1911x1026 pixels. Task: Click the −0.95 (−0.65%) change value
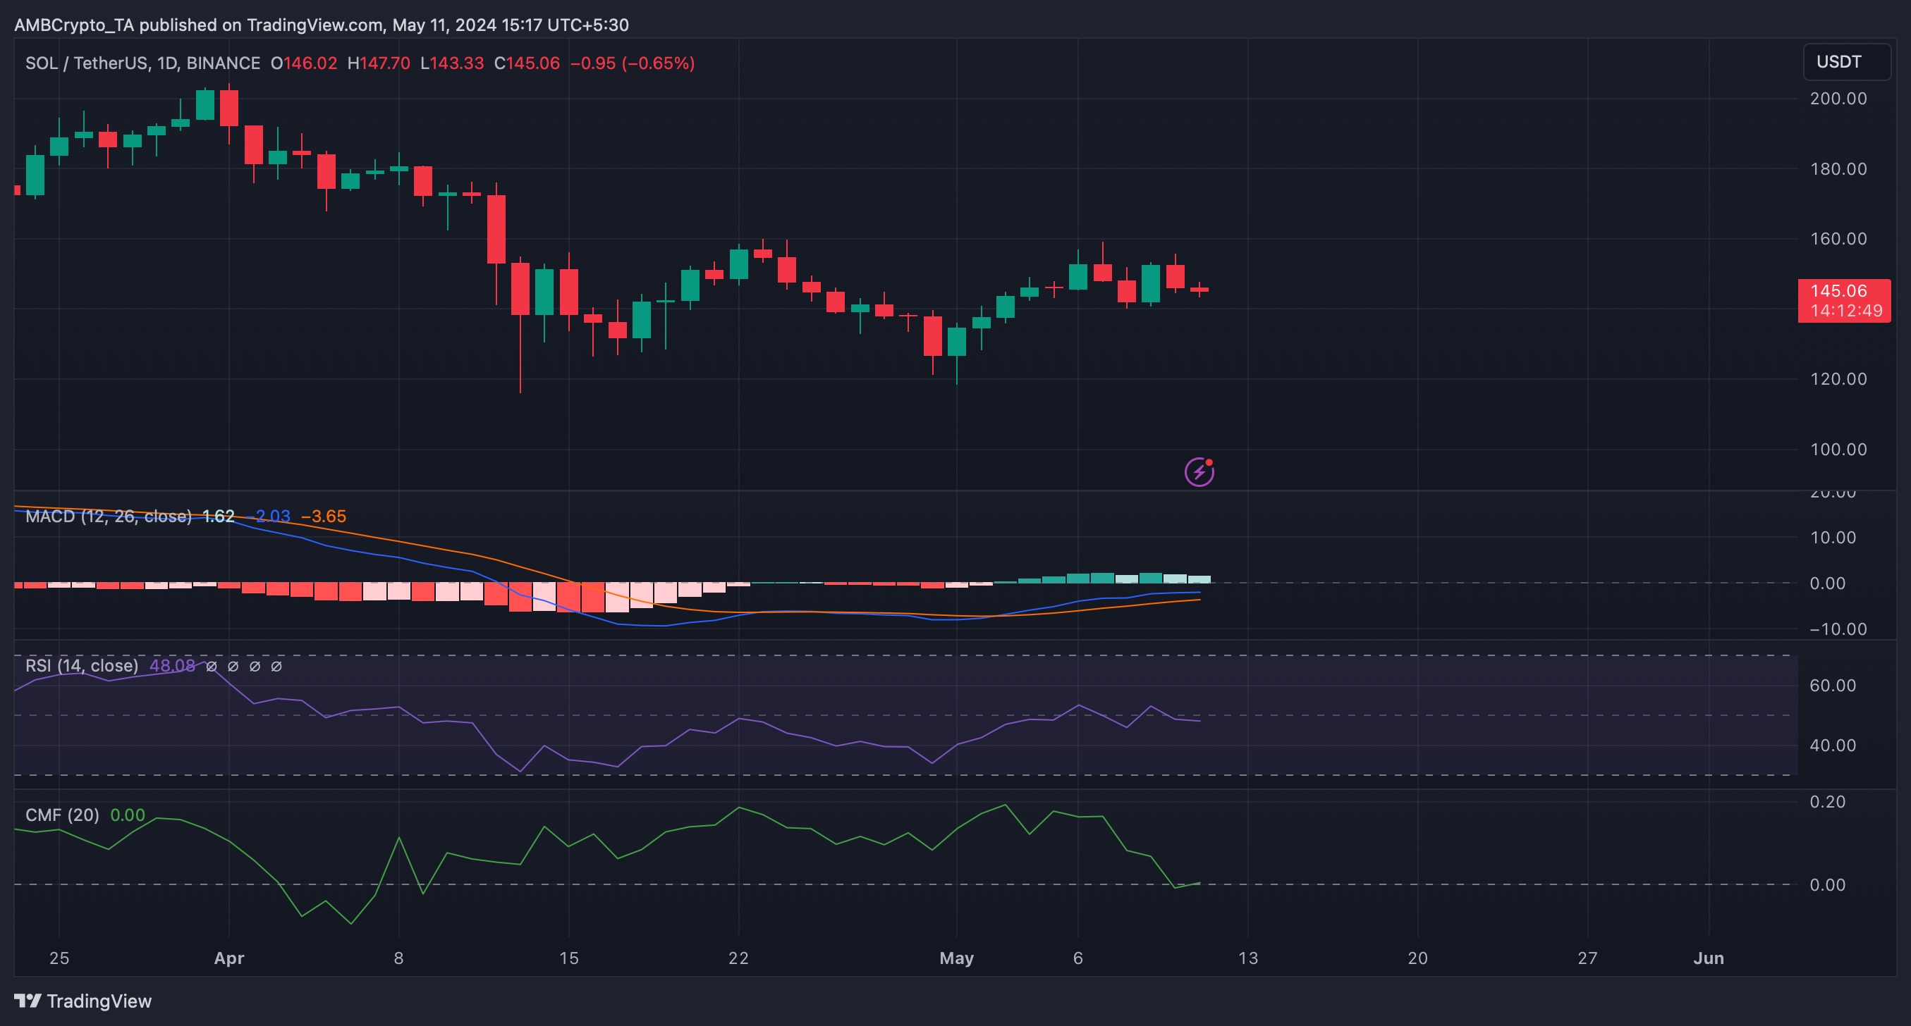pos(632,63)
